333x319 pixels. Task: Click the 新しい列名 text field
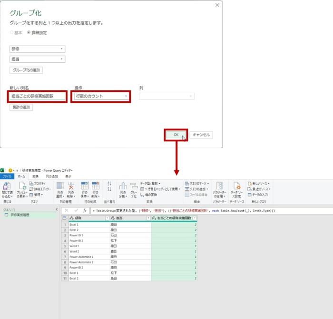coord(36,97)
